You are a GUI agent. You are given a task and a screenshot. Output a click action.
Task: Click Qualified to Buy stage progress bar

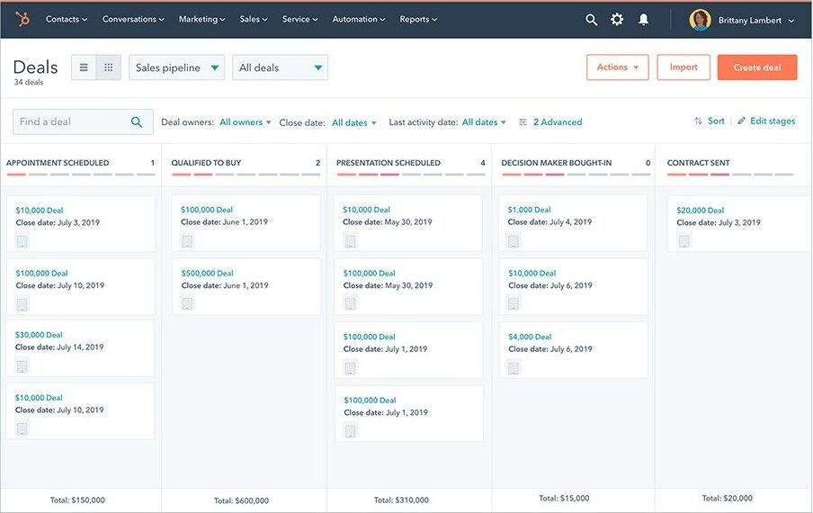pyautogui.click(x=246, y=175)
